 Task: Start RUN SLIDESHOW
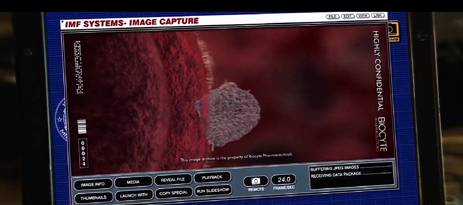(x=213, y=190)
